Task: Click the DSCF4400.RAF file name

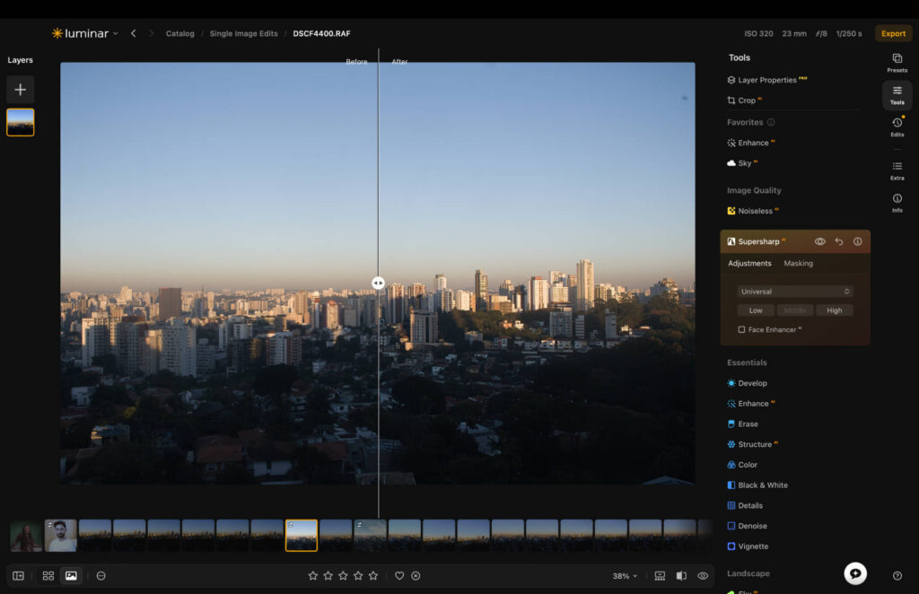Action: (321, 33)
